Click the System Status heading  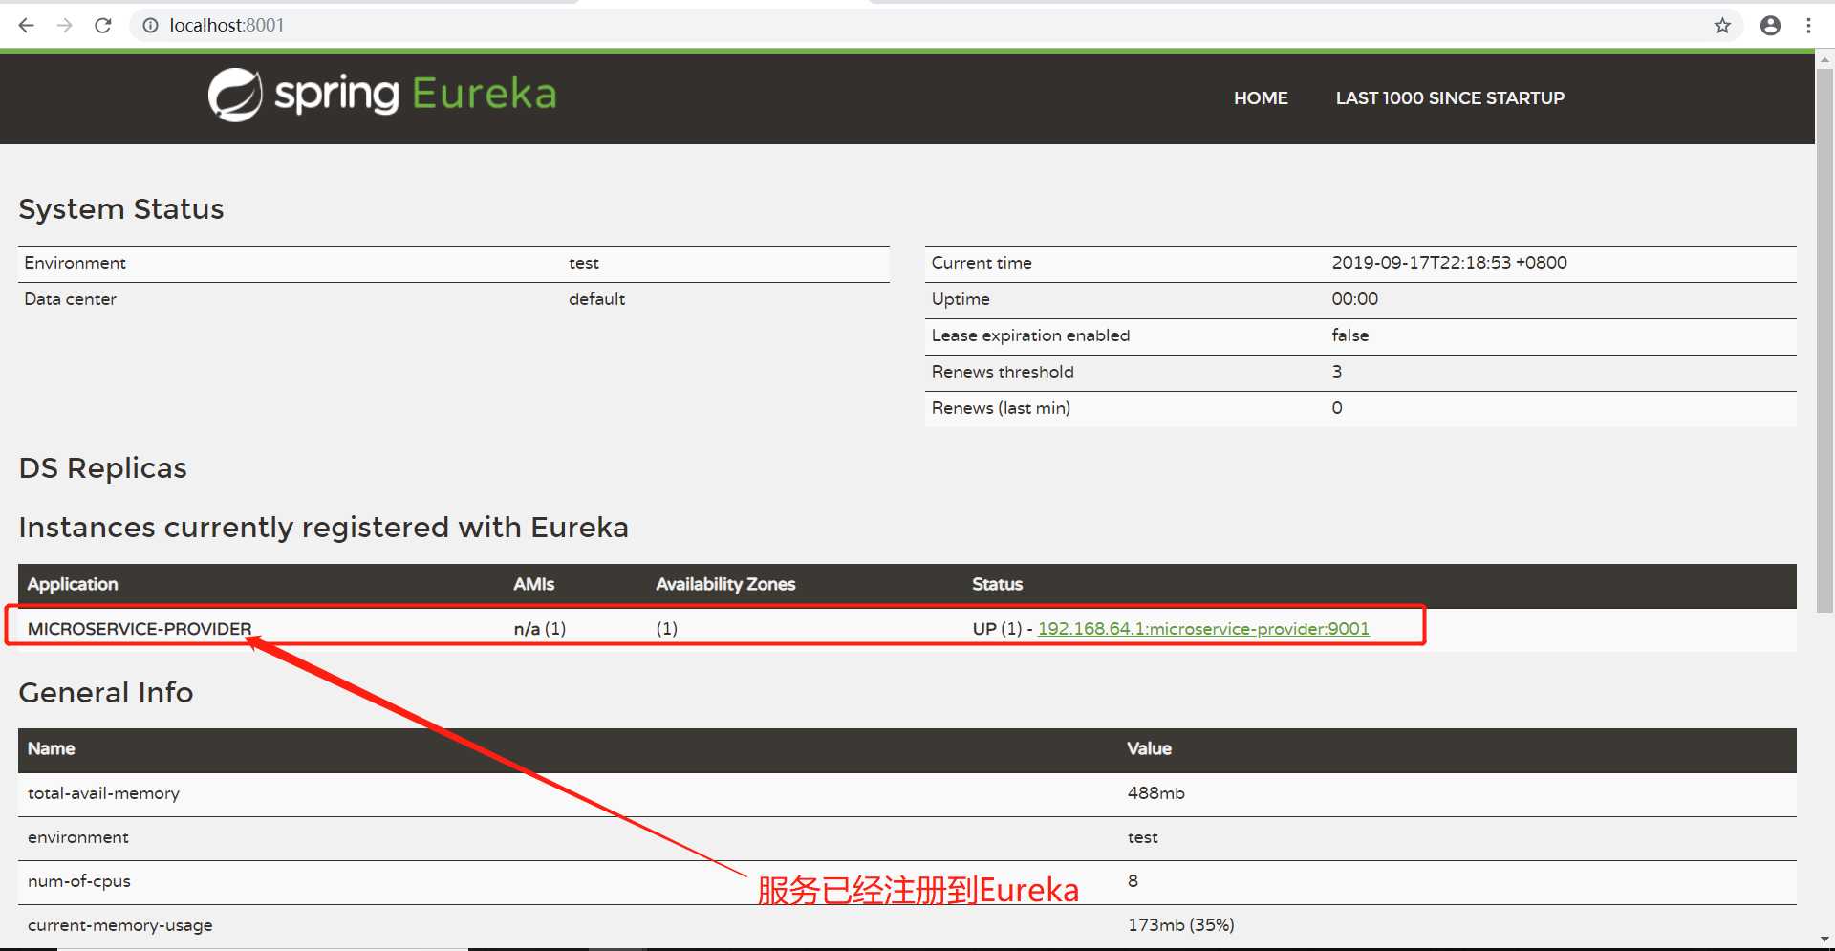(x=121, y=209)
